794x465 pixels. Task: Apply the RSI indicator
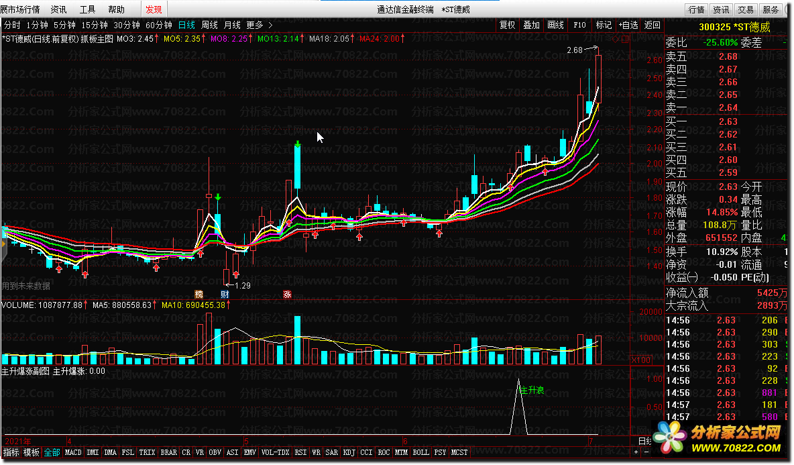[301, 452]
